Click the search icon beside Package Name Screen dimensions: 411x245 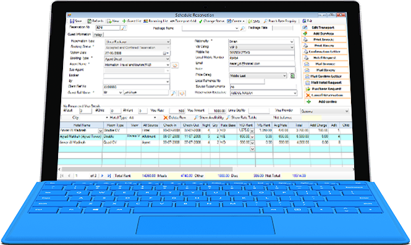(242, 28)
